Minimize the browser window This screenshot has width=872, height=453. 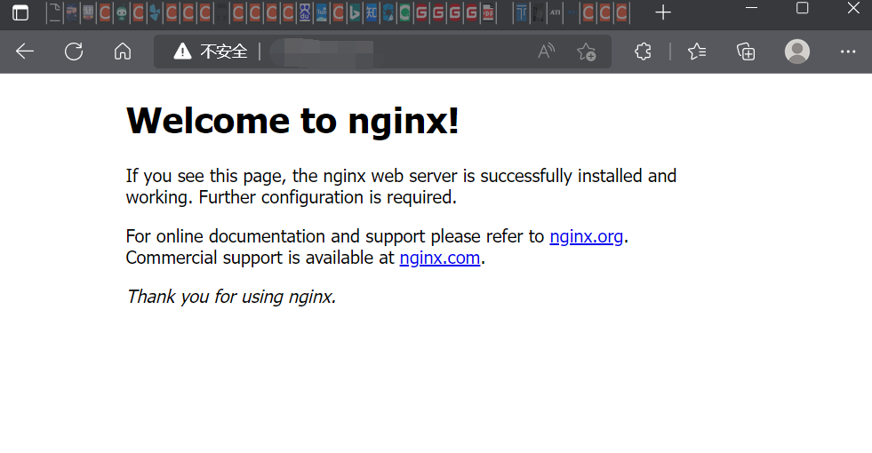(x=751, y=8)
